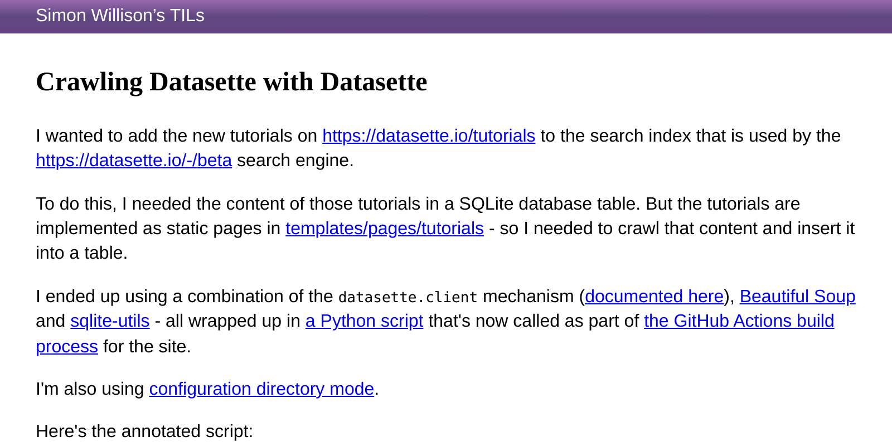Open the datasette.io/tutorials link
The width and height of the screenshot is (892, 446).
(429, 135)
